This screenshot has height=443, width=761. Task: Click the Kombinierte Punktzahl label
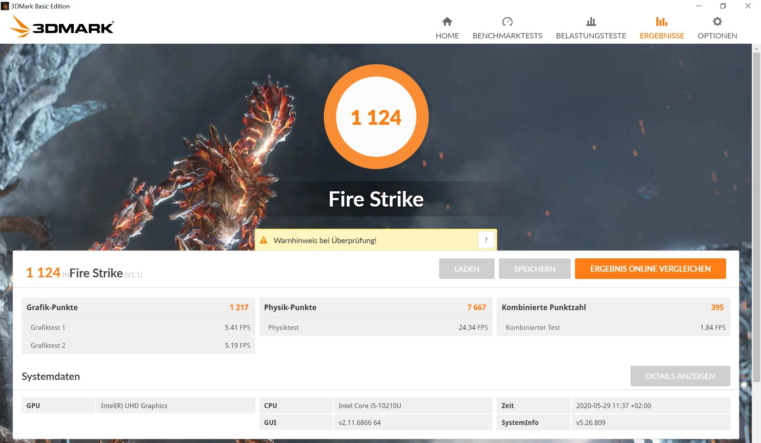tap(544, 307)
